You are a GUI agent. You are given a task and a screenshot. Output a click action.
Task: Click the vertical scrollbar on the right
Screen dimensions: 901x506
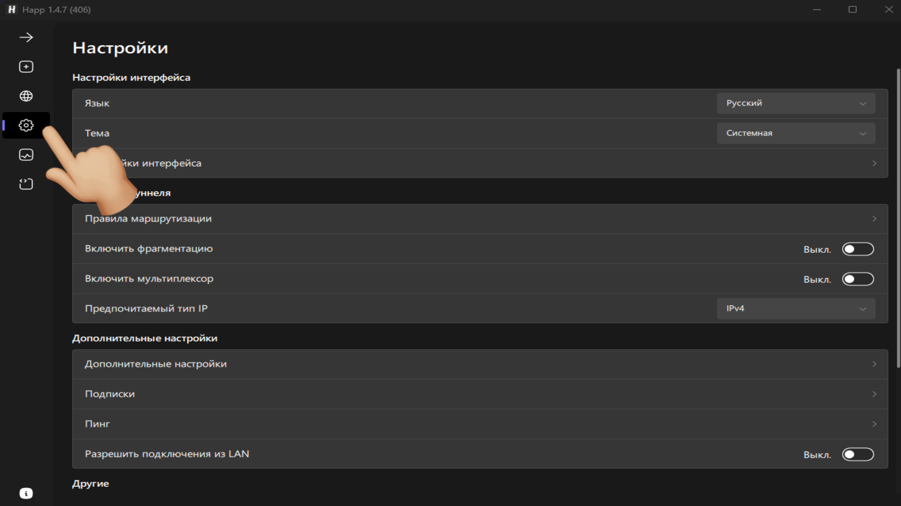[898, 218]
